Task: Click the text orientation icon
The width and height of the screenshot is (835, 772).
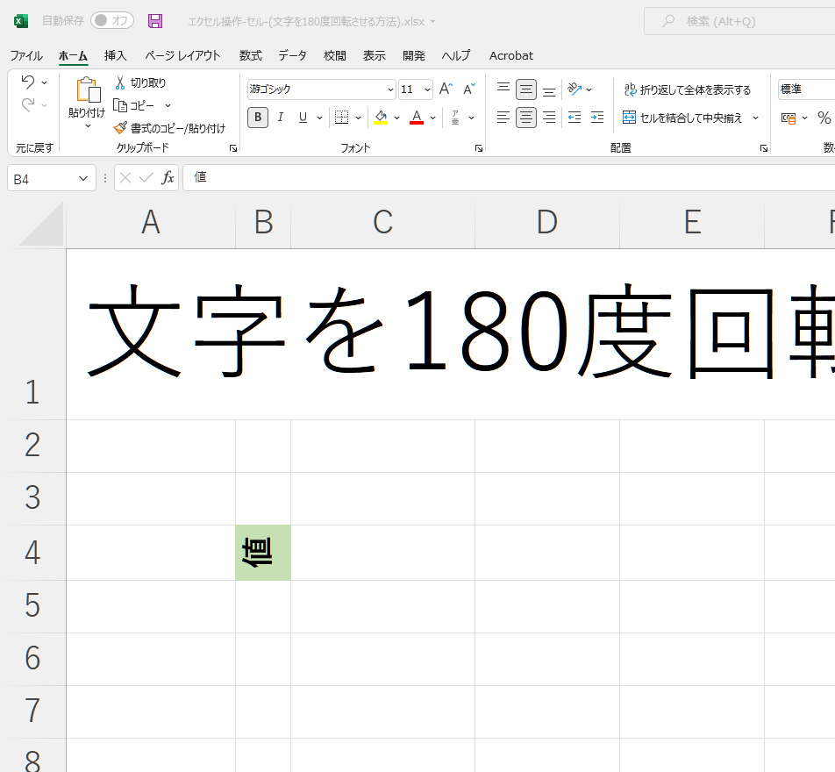Action: point(575,89)
